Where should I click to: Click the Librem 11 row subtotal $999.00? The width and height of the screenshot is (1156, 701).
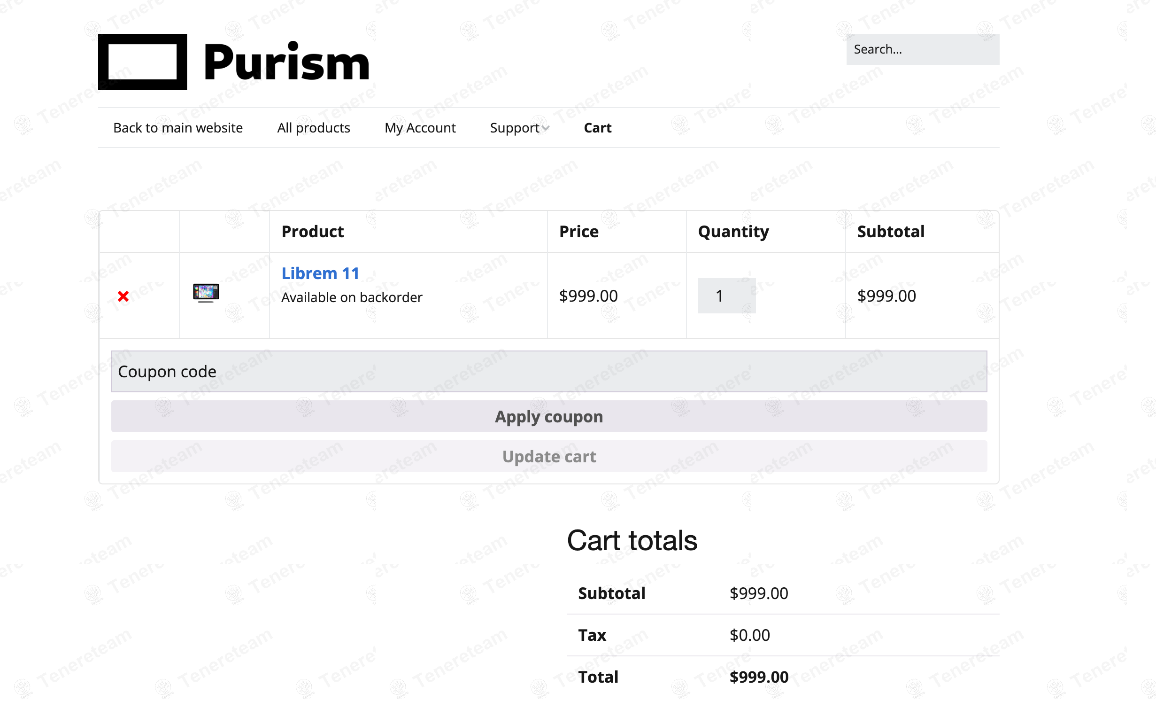point(886,296)
